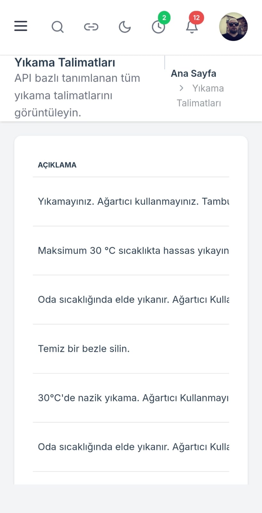
Task: Click the user profile avatar photo
Action: coord(233,27)
